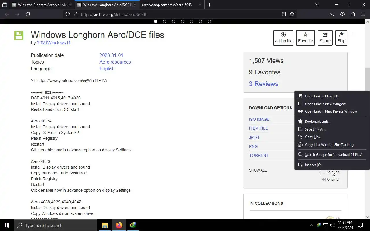Open uploader 2021Windows11 profile link
Image resolution: width=370 pixels, height=231 pixels.
(54, 43)
